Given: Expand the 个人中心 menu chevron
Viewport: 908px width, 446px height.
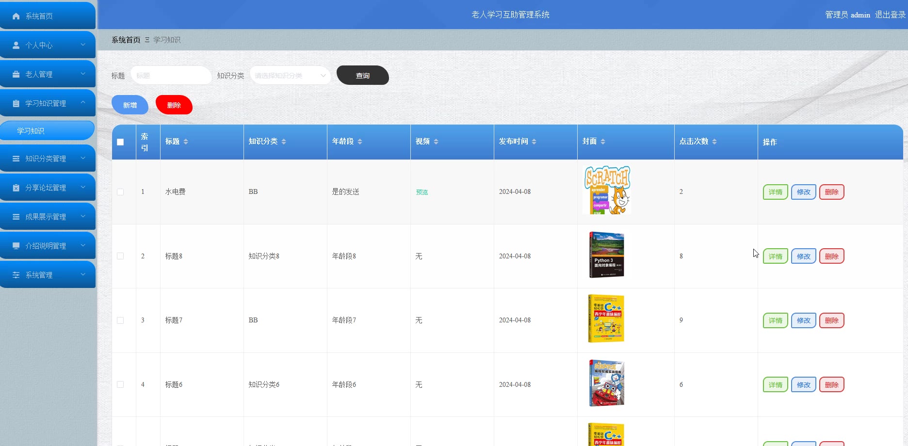Looking at the screenshot, I should pyautogui.click(x=83, y=45).
